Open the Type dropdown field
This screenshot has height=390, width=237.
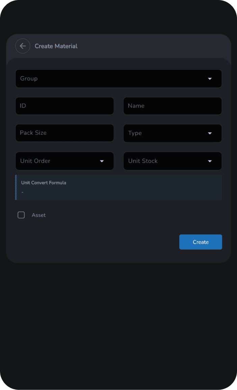click(x=165, y=133)
